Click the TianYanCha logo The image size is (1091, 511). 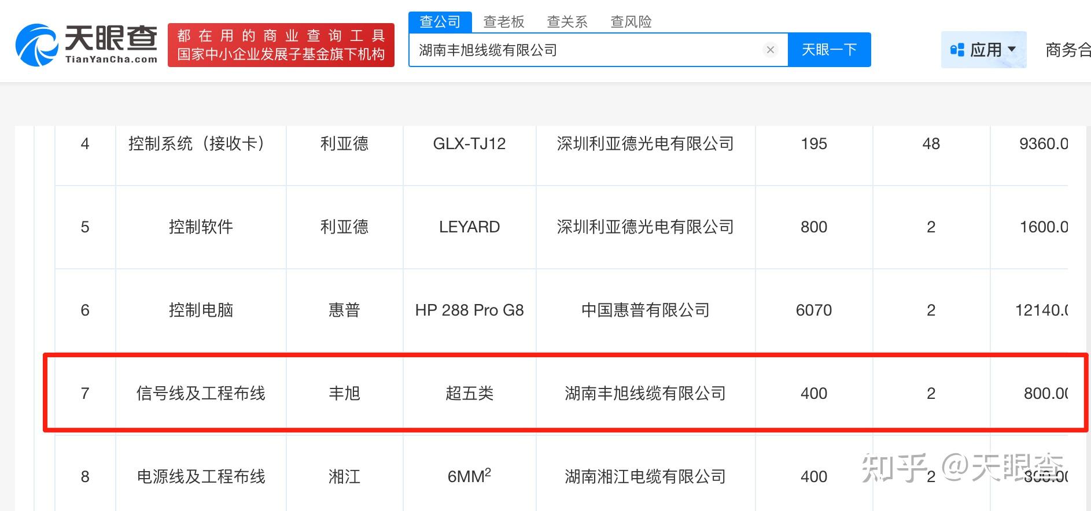pyautogui.click(x=86, y=45)
